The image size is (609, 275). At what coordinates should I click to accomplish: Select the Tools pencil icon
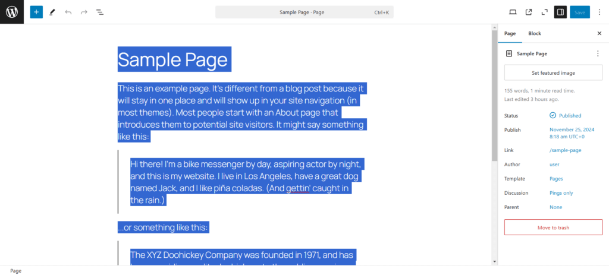click(x=52, y=12)
